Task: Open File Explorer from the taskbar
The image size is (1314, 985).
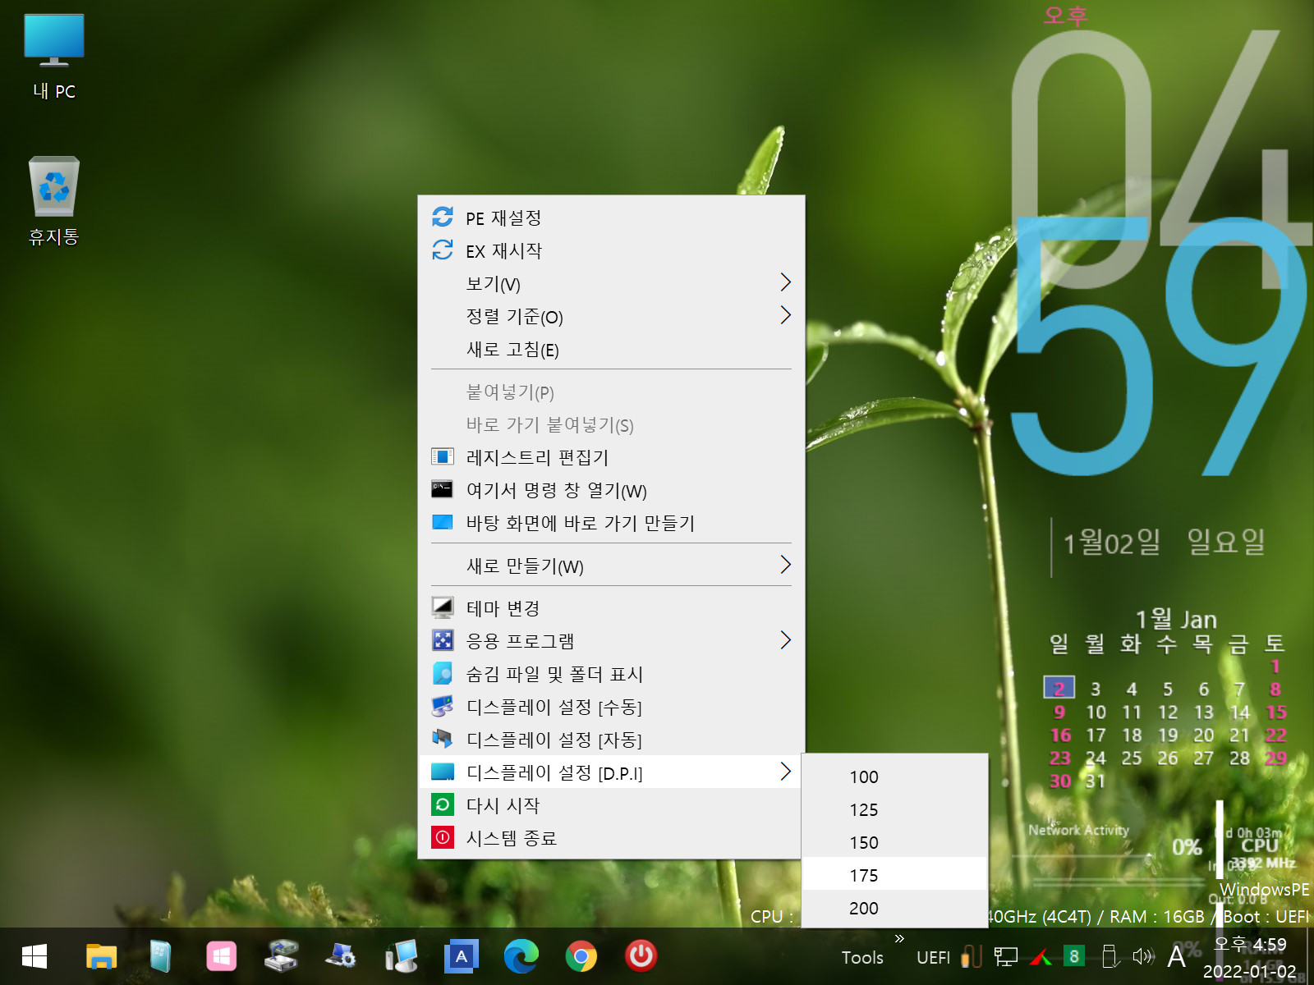Action: point(102,956)
